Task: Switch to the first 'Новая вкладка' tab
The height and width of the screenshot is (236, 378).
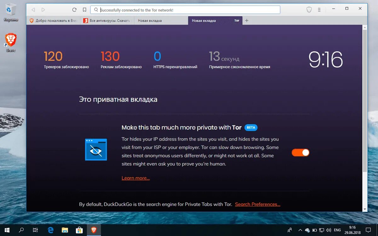Action: pos(161,20)
